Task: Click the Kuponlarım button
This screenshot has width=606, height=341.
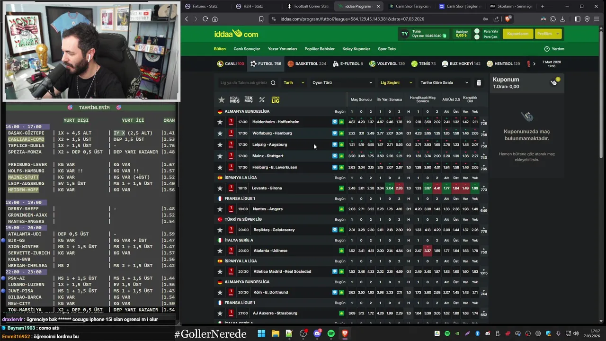Action: tap(517, 34)
